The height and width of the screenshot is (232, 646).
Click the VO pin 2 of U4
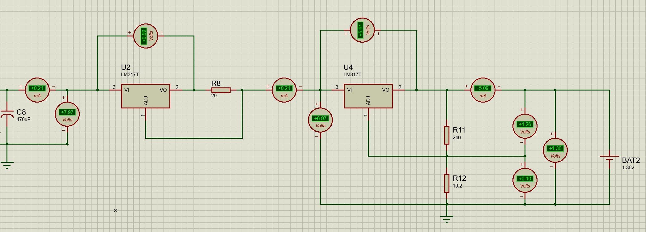coord(399,90)
